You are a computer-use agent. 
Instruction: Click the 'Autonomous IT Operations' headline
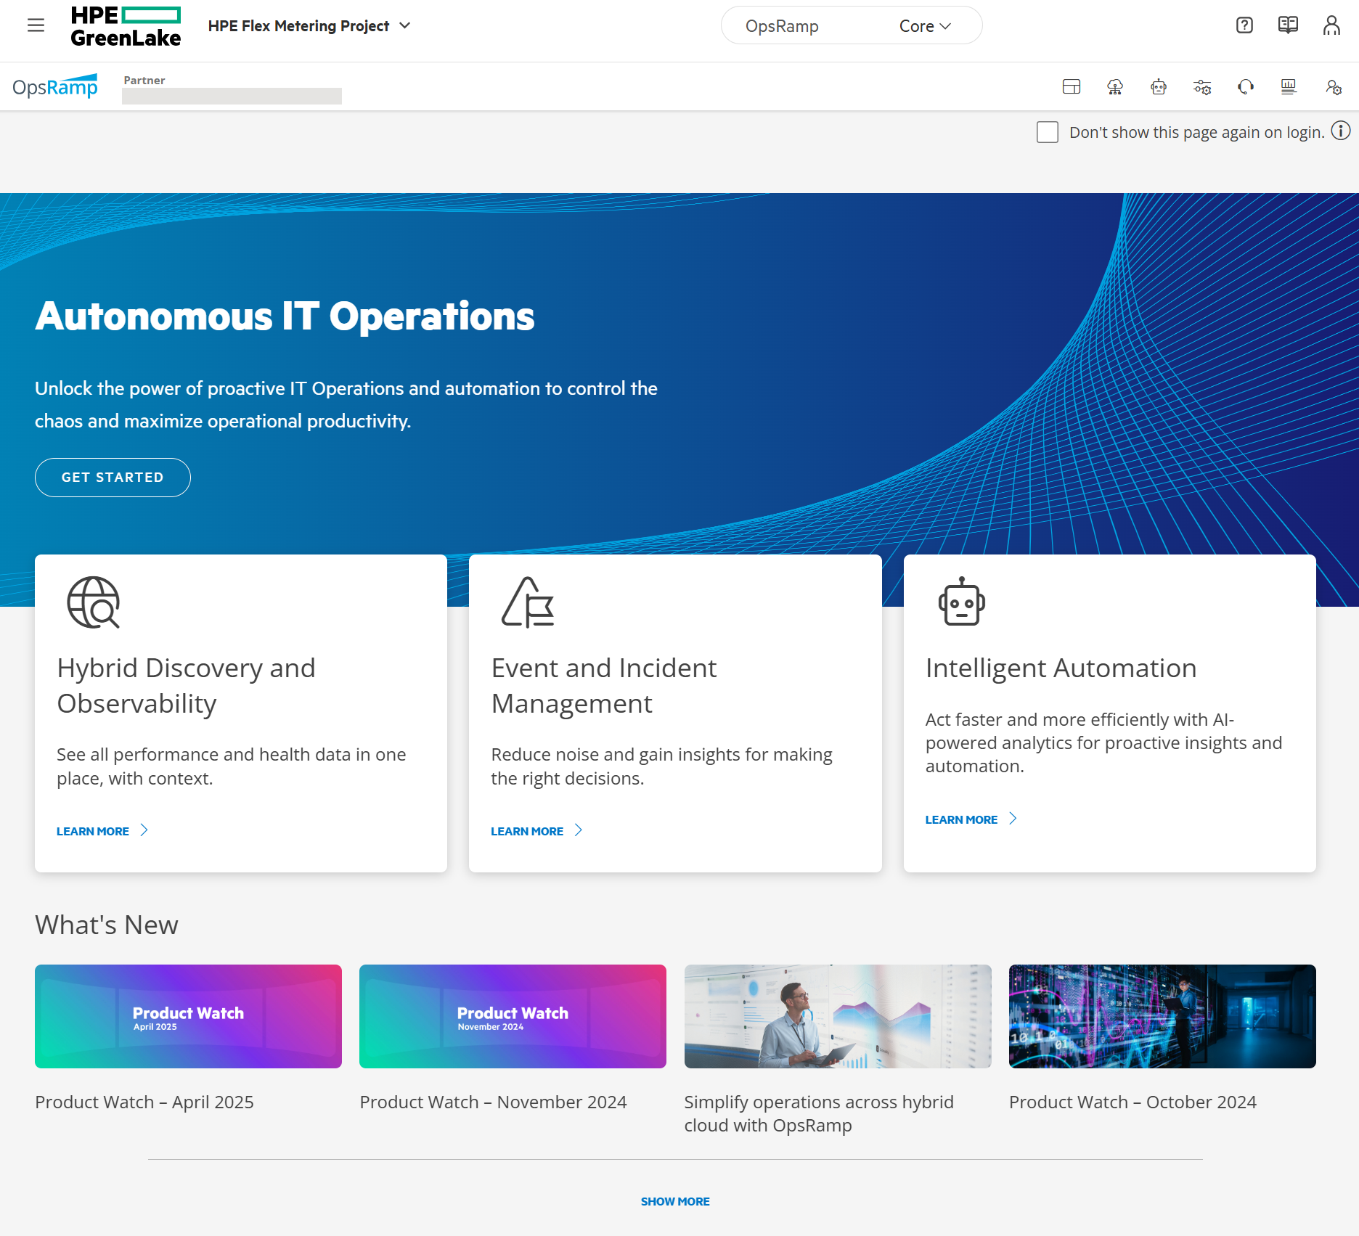pyautogui.click(x=285, y=316)
